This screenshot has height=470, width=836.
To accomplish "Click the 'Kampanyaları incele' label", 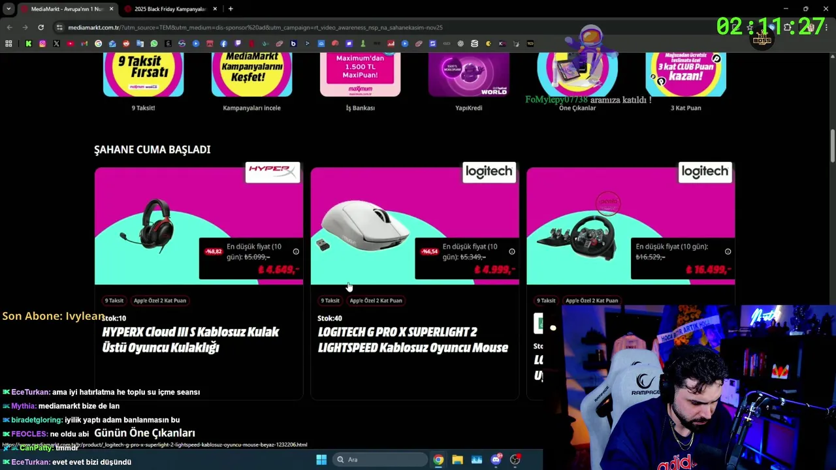I will click(251, 108).
